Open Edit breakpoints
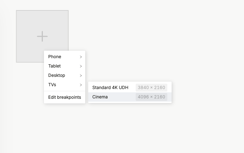 (64, 97)
